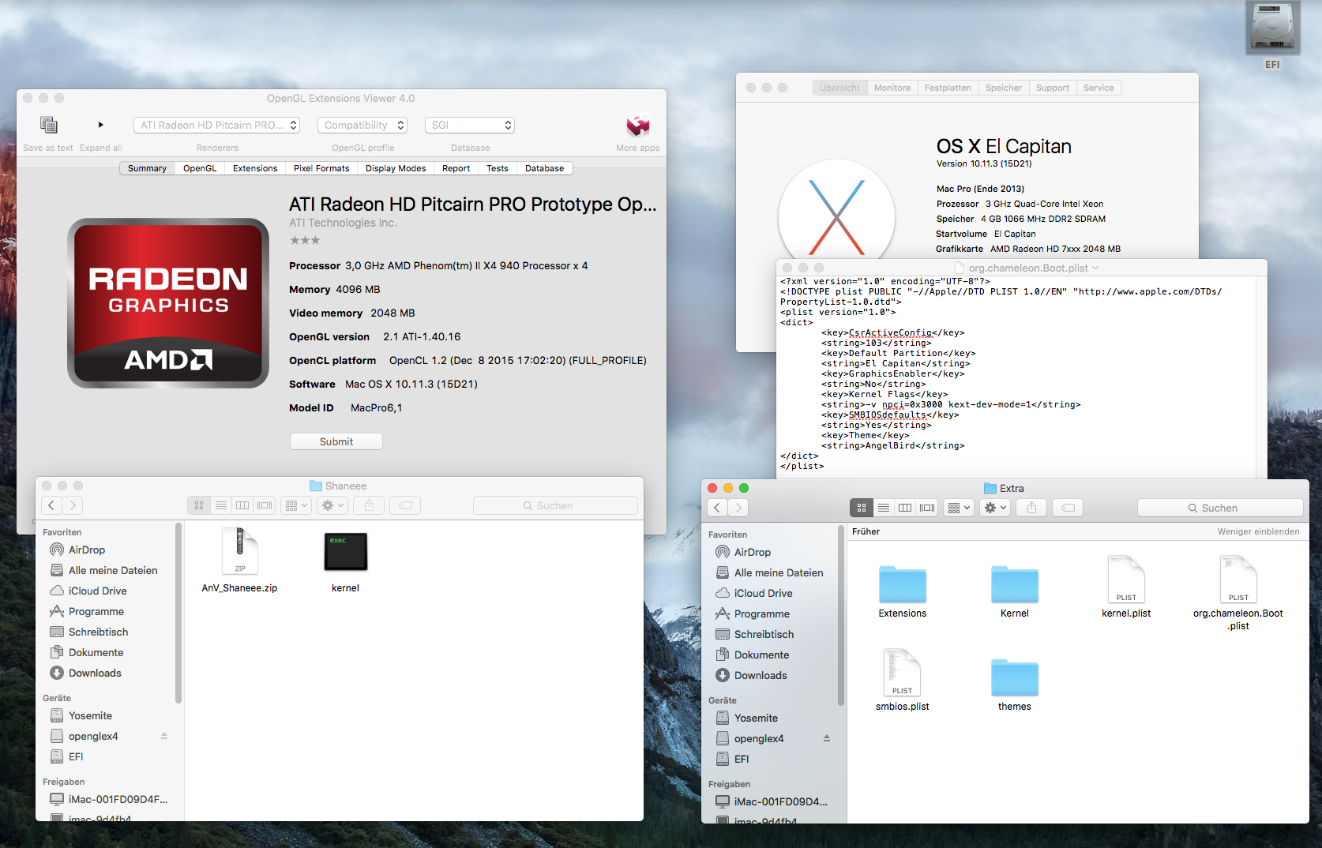Screen dimensions: 1322x848
Task: Open the themes folder in Extra window
Action: (1015, 677)
